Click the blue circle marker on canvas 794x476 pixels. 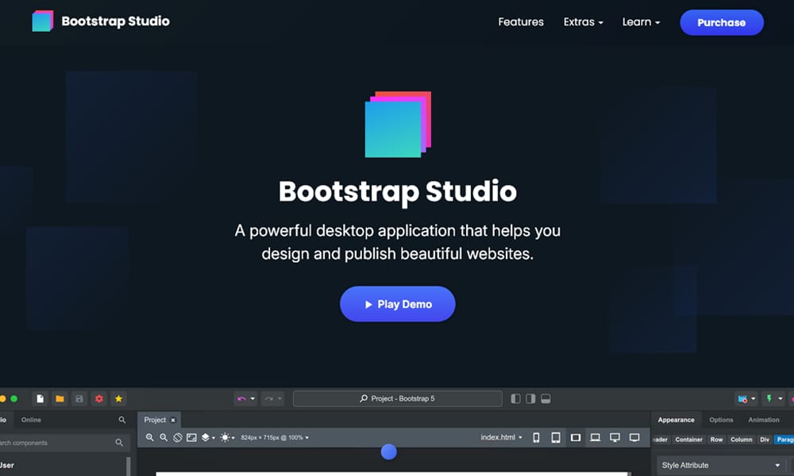coord(389,451)
